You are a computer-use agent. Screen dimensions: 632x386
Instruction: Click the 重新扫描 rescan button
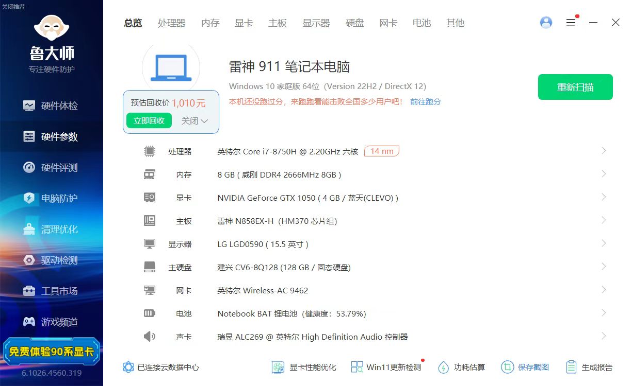tap(575, 87)
